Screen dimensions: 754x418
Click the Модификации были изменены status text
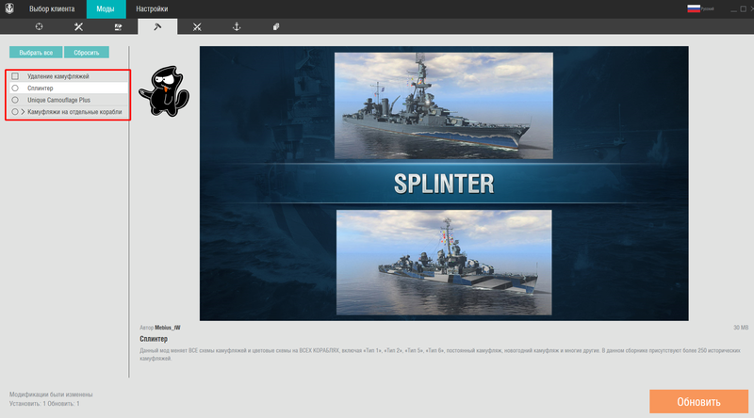click(x=51, y=394)
